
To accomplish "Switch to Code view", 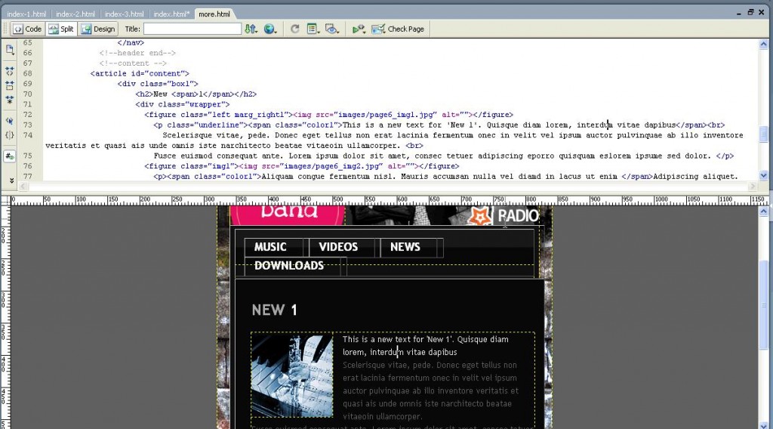I will 28,29.
